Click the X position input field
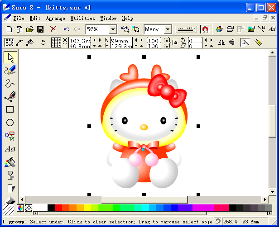The image size is (279, 227). tap(80, 40)
